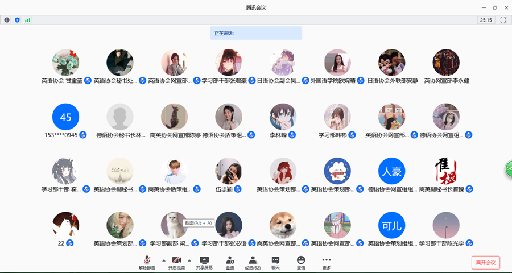Image resolution: width=512 pixels, height=273 pixels.
Task: Open the More (更多) menu
Action: (x=327, y=262)
